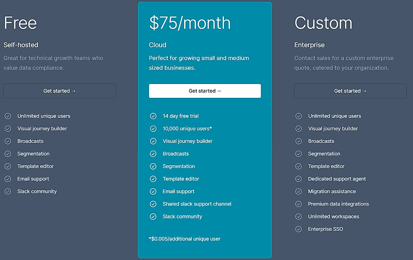Click the Enterprise label under Custom
Viewport: 413px width, 260px height.
point(309,45)
